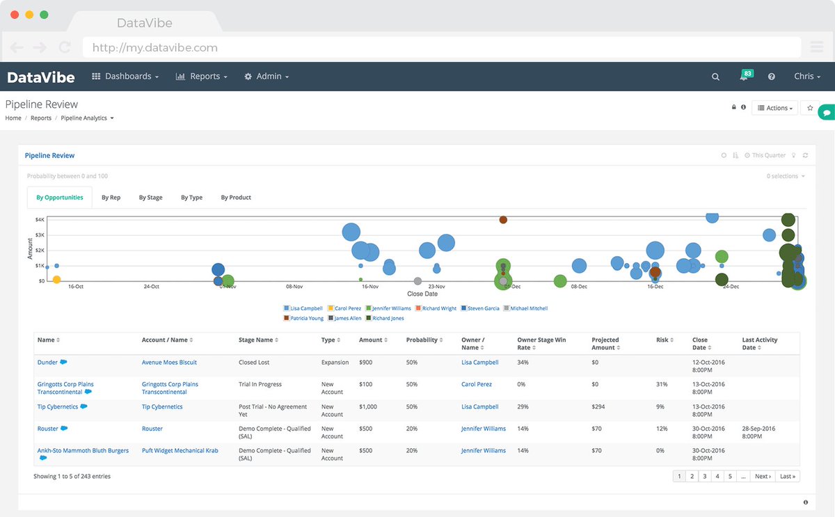The image size is (835, 517).
Task: Sort table by Risk column
Action: [665, 340]
